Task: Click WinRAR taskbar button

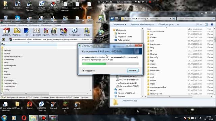Action: coord(53,118)
